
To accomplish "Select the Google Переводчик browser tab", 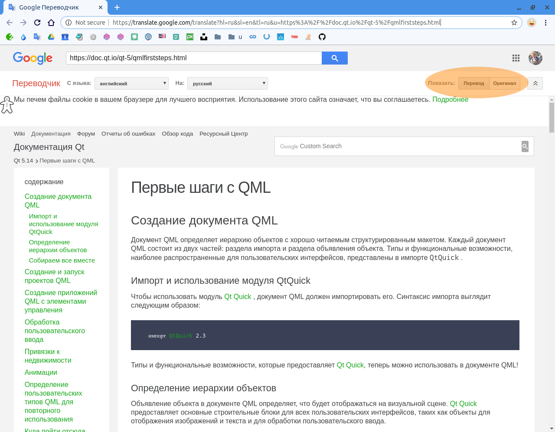I will coord(55,7).
